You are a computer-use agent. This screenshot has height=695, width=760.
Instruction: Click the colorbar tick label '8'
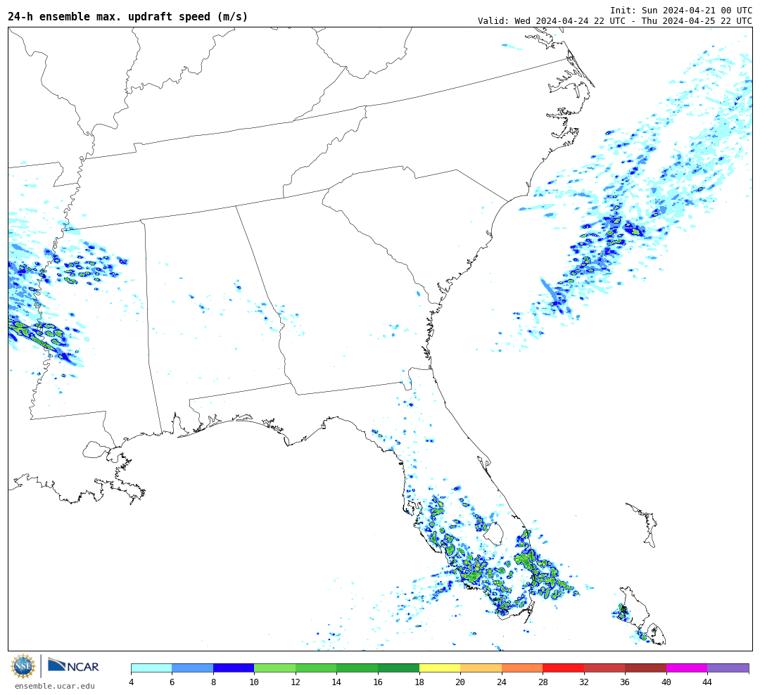point(213,682)
